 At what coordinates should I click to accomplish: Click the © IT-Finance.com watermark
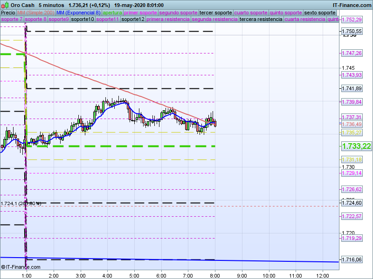(x=21, y=267)
